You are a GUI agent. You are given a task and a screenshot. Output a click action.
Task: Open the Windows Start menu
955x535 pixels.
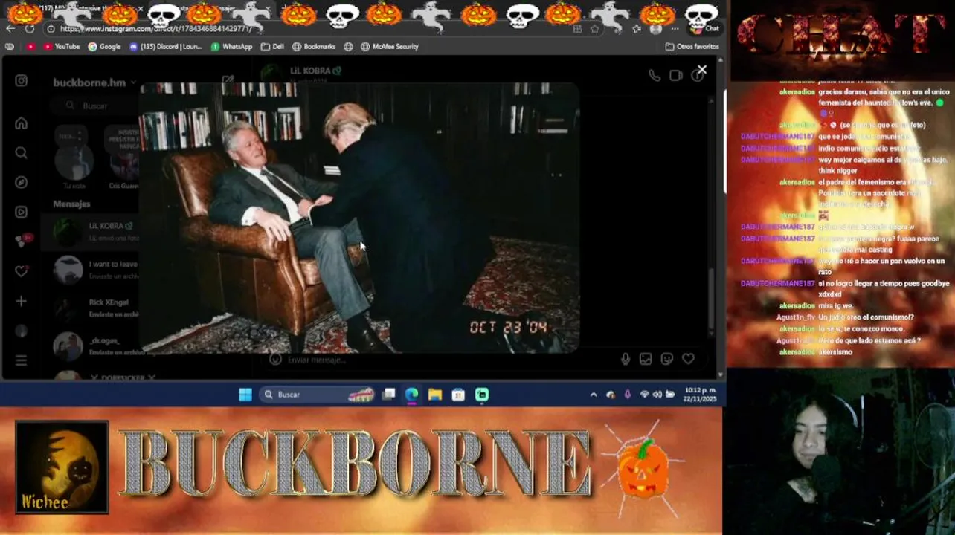245,395
